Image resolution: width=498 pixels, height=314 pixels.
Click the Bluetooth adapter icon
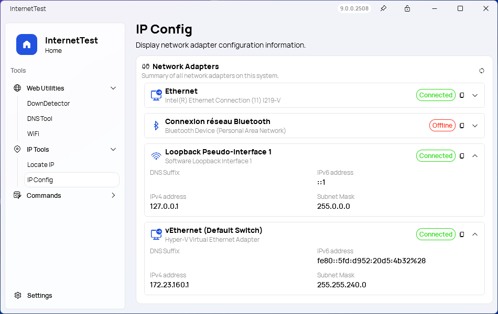pos(156,126)
